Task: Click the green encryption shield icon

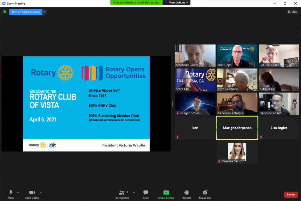Action: pos(5,12)
